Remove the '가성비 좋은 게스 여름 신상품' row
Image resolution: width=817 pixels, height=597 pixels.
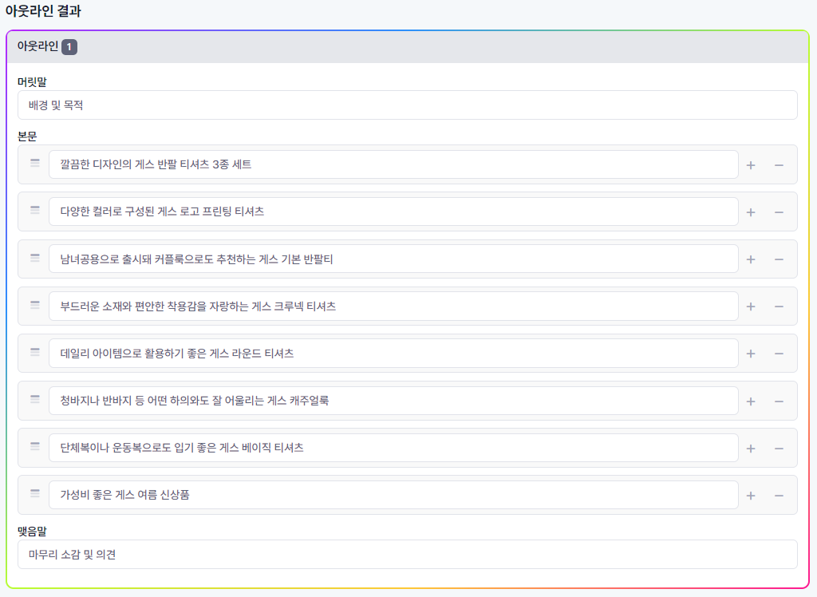point(779,496)
